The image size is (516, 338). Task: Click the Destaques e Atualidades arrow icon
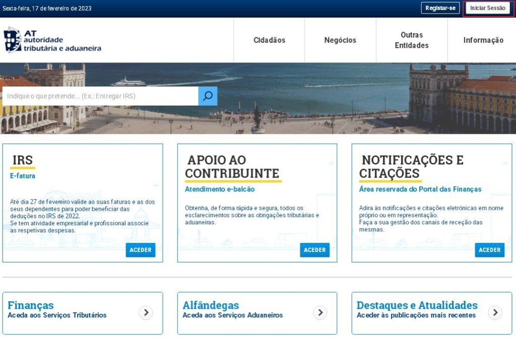tap(495, 313)
